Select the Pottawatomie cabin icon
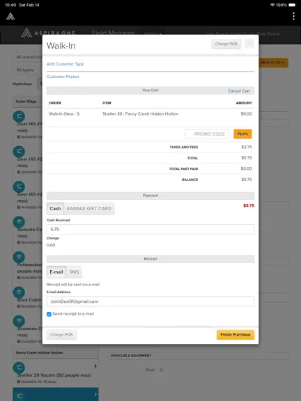This screenshot has height=401, width=301. [x=19, y=257]
